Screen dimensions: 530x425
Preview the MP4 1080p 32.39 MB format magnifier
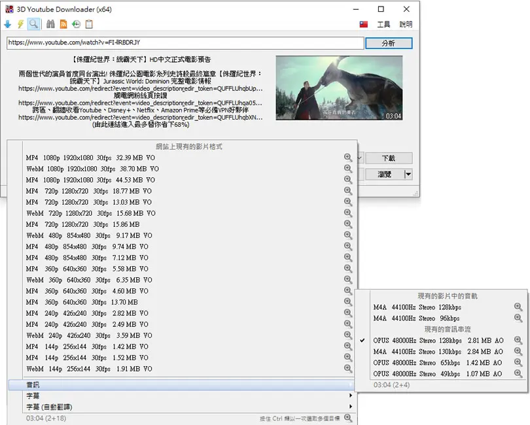[348, 158]
